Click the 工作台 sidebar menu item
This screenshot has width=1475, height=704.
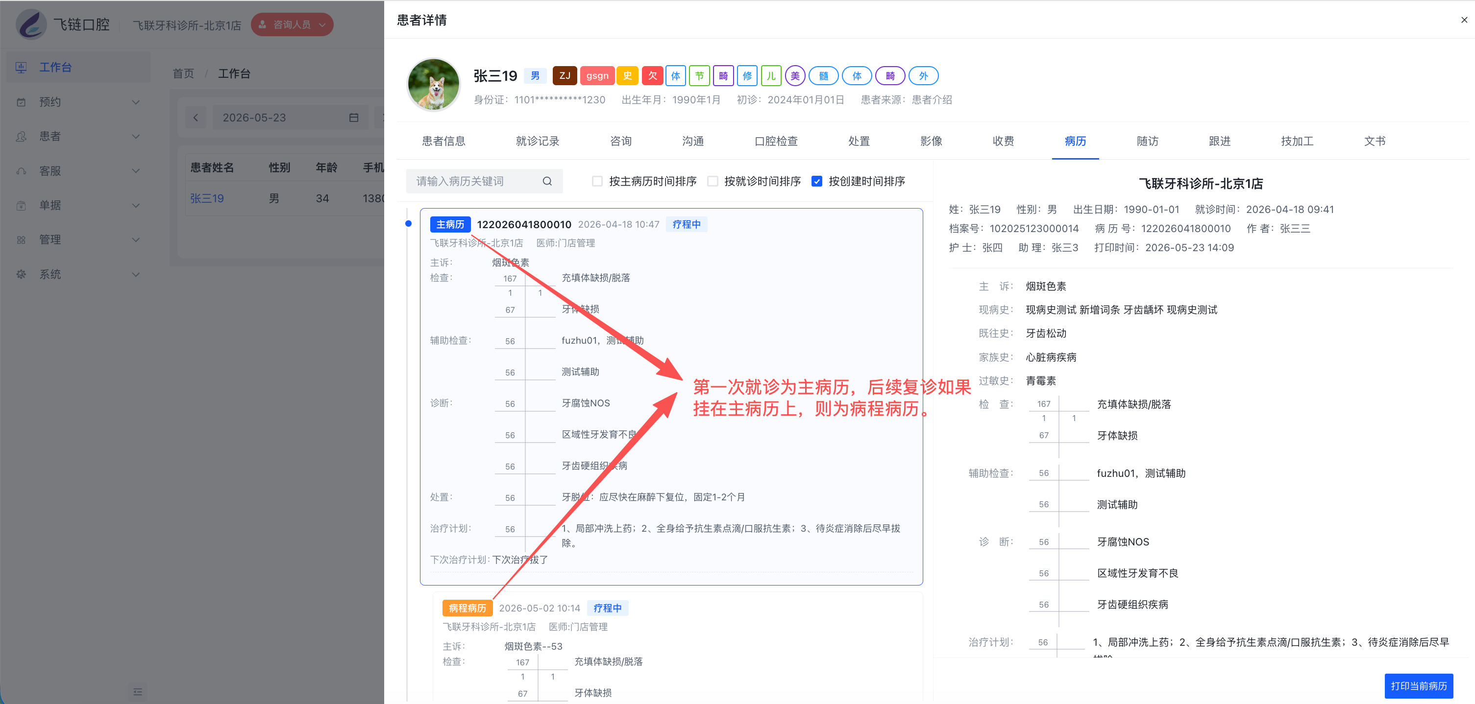pyautogui.click(x=78, y=68)
